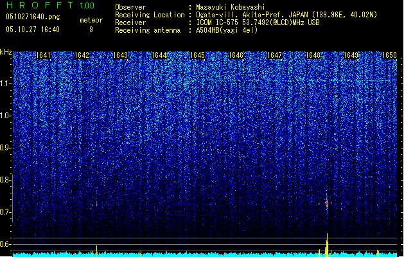Select the ICOM IC-575 53.7492 MHz receiver text
404x257 pixels.
tap(258, 22)
